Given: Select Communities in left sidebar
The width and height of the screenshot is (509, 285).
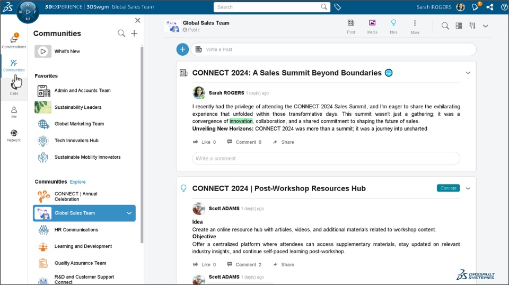Looking at the screenshot, I should click(x=14, y=65).
